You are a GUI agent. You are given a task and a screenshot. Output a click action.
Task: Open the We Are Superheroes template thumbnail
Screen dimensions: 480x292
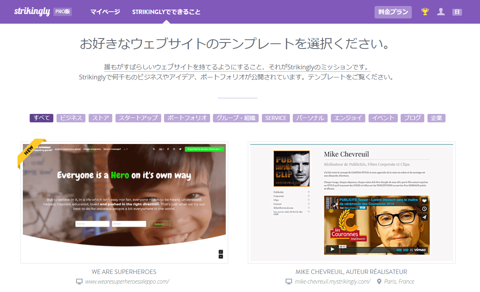tap(124, 202)
